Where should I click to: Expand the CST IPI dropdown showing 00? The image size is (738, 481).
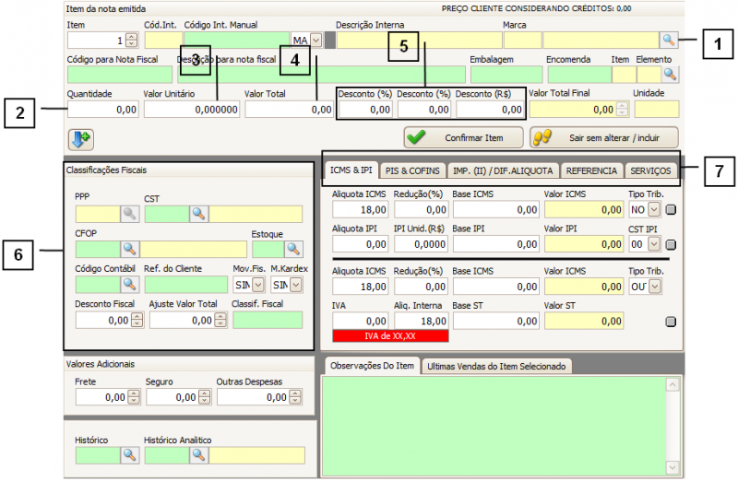[654, 245]
